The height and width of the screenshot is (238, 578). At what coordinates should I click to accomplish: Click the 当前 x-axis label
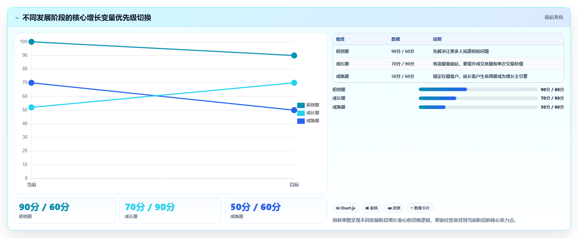(31, 185)
